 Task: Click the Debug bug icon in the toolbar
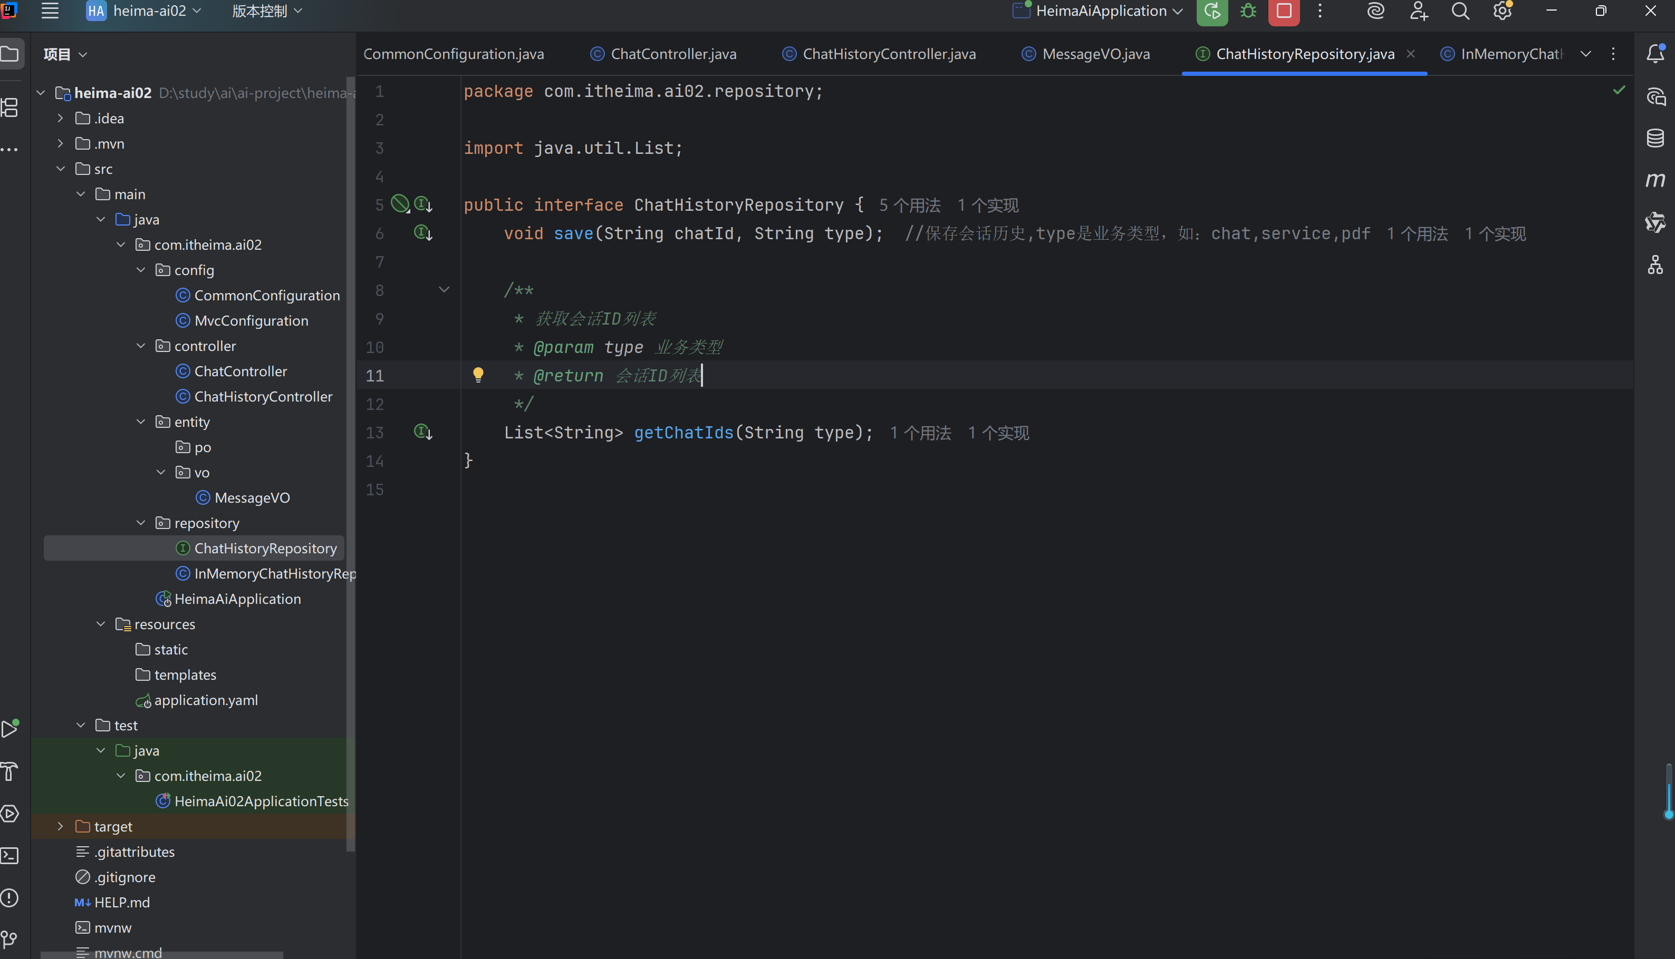(x=1248, y=11)
